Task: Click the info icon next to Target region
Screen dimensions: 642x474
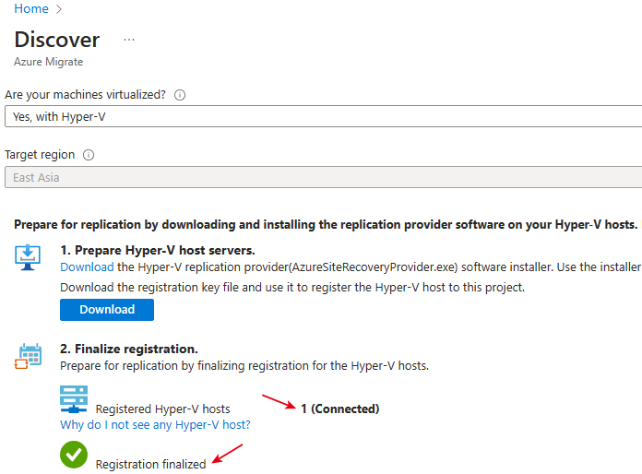Action: (89, 155)
